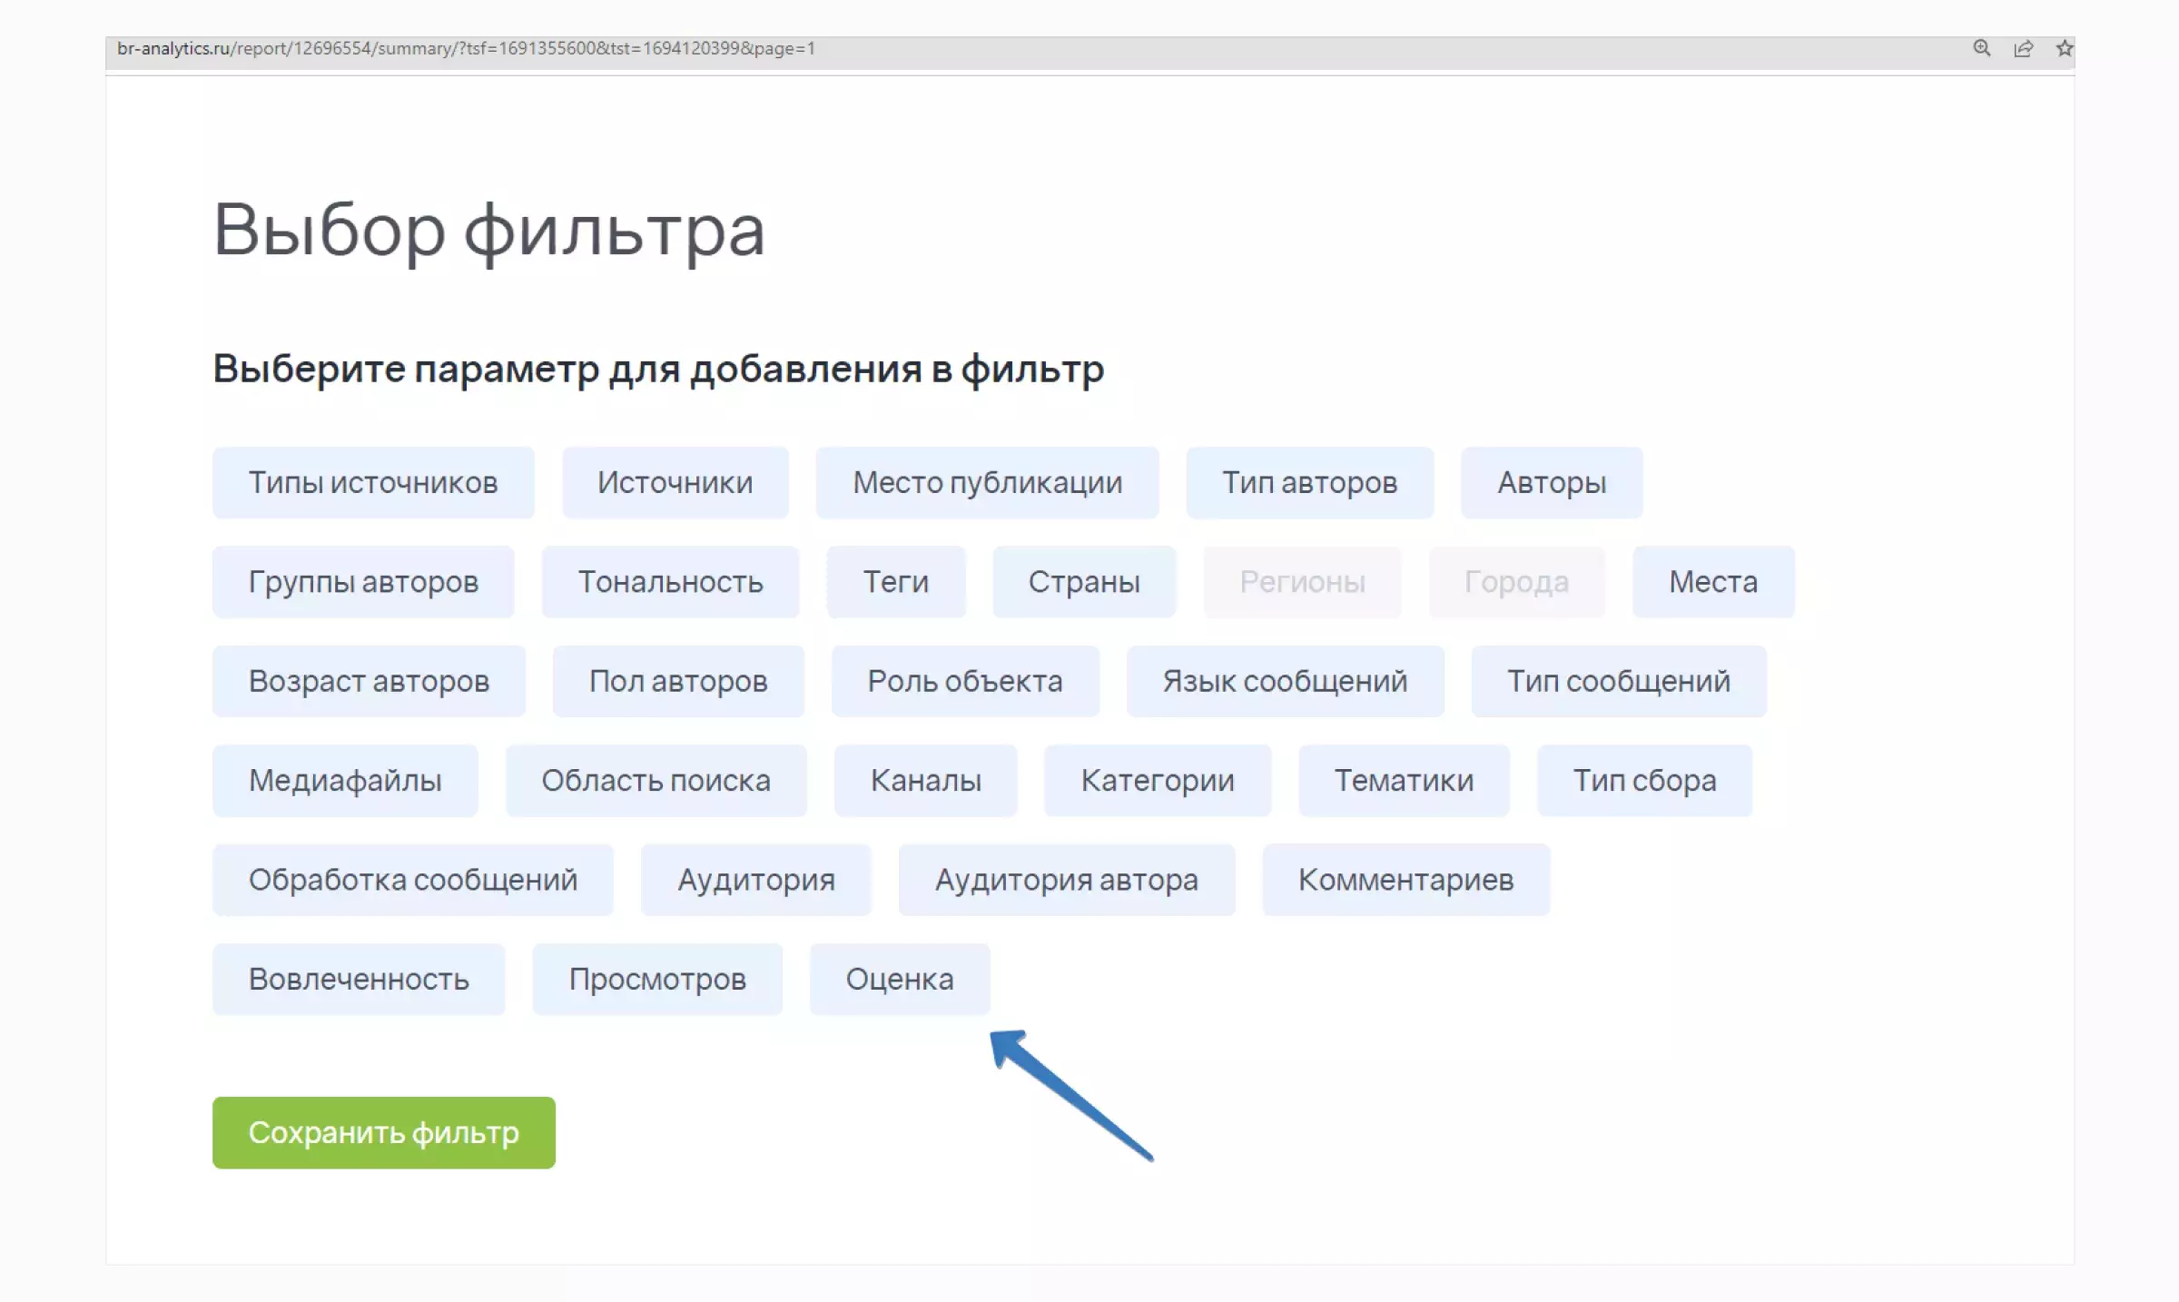Image resolution: width=2179 pixels, height=1302 pixels.
Task: Click the URL in the address bar
Action: point(466,51)
